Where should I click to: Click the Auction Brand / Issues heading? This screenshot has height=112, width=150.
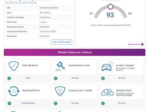(x=79, y=65)
